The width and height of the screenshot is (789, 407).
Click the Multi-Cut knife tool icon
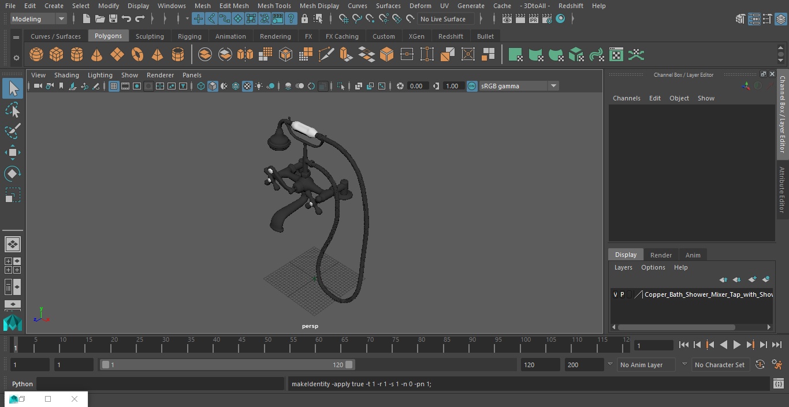pyautogui.click(x=326, y=55)
